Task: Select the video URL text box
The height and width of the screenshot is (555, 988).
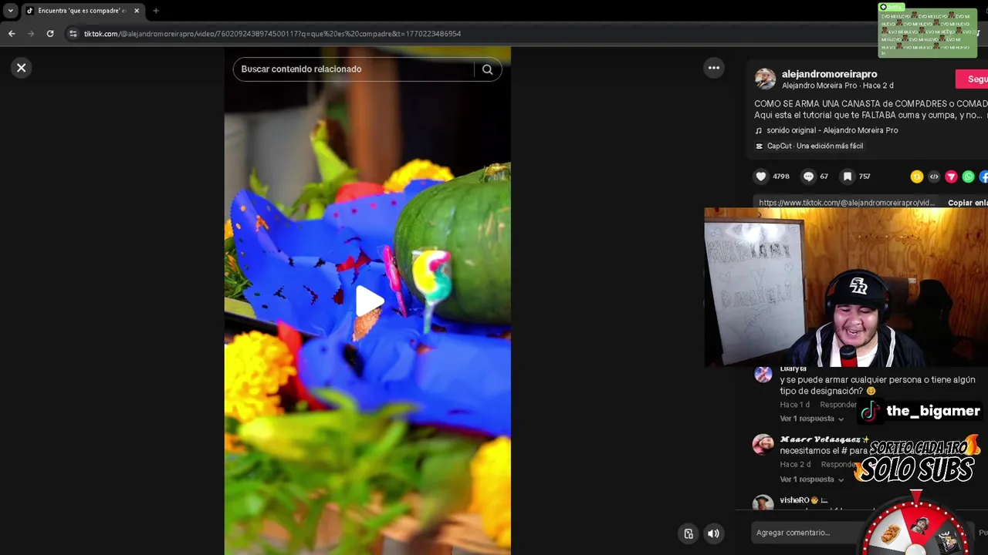Action: [847, 203]
